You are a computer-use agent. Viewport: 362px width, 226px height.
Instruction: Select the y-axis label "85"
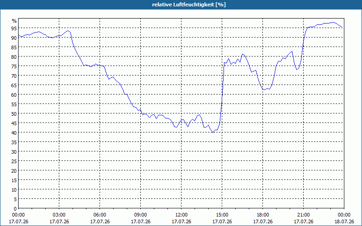tap(14, 47)
